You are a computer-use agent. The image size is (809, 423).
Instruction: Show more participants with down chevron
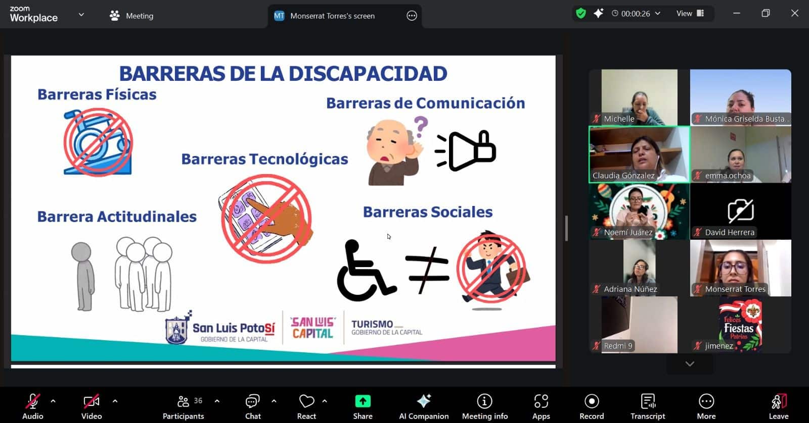click(x=690, y=363)
